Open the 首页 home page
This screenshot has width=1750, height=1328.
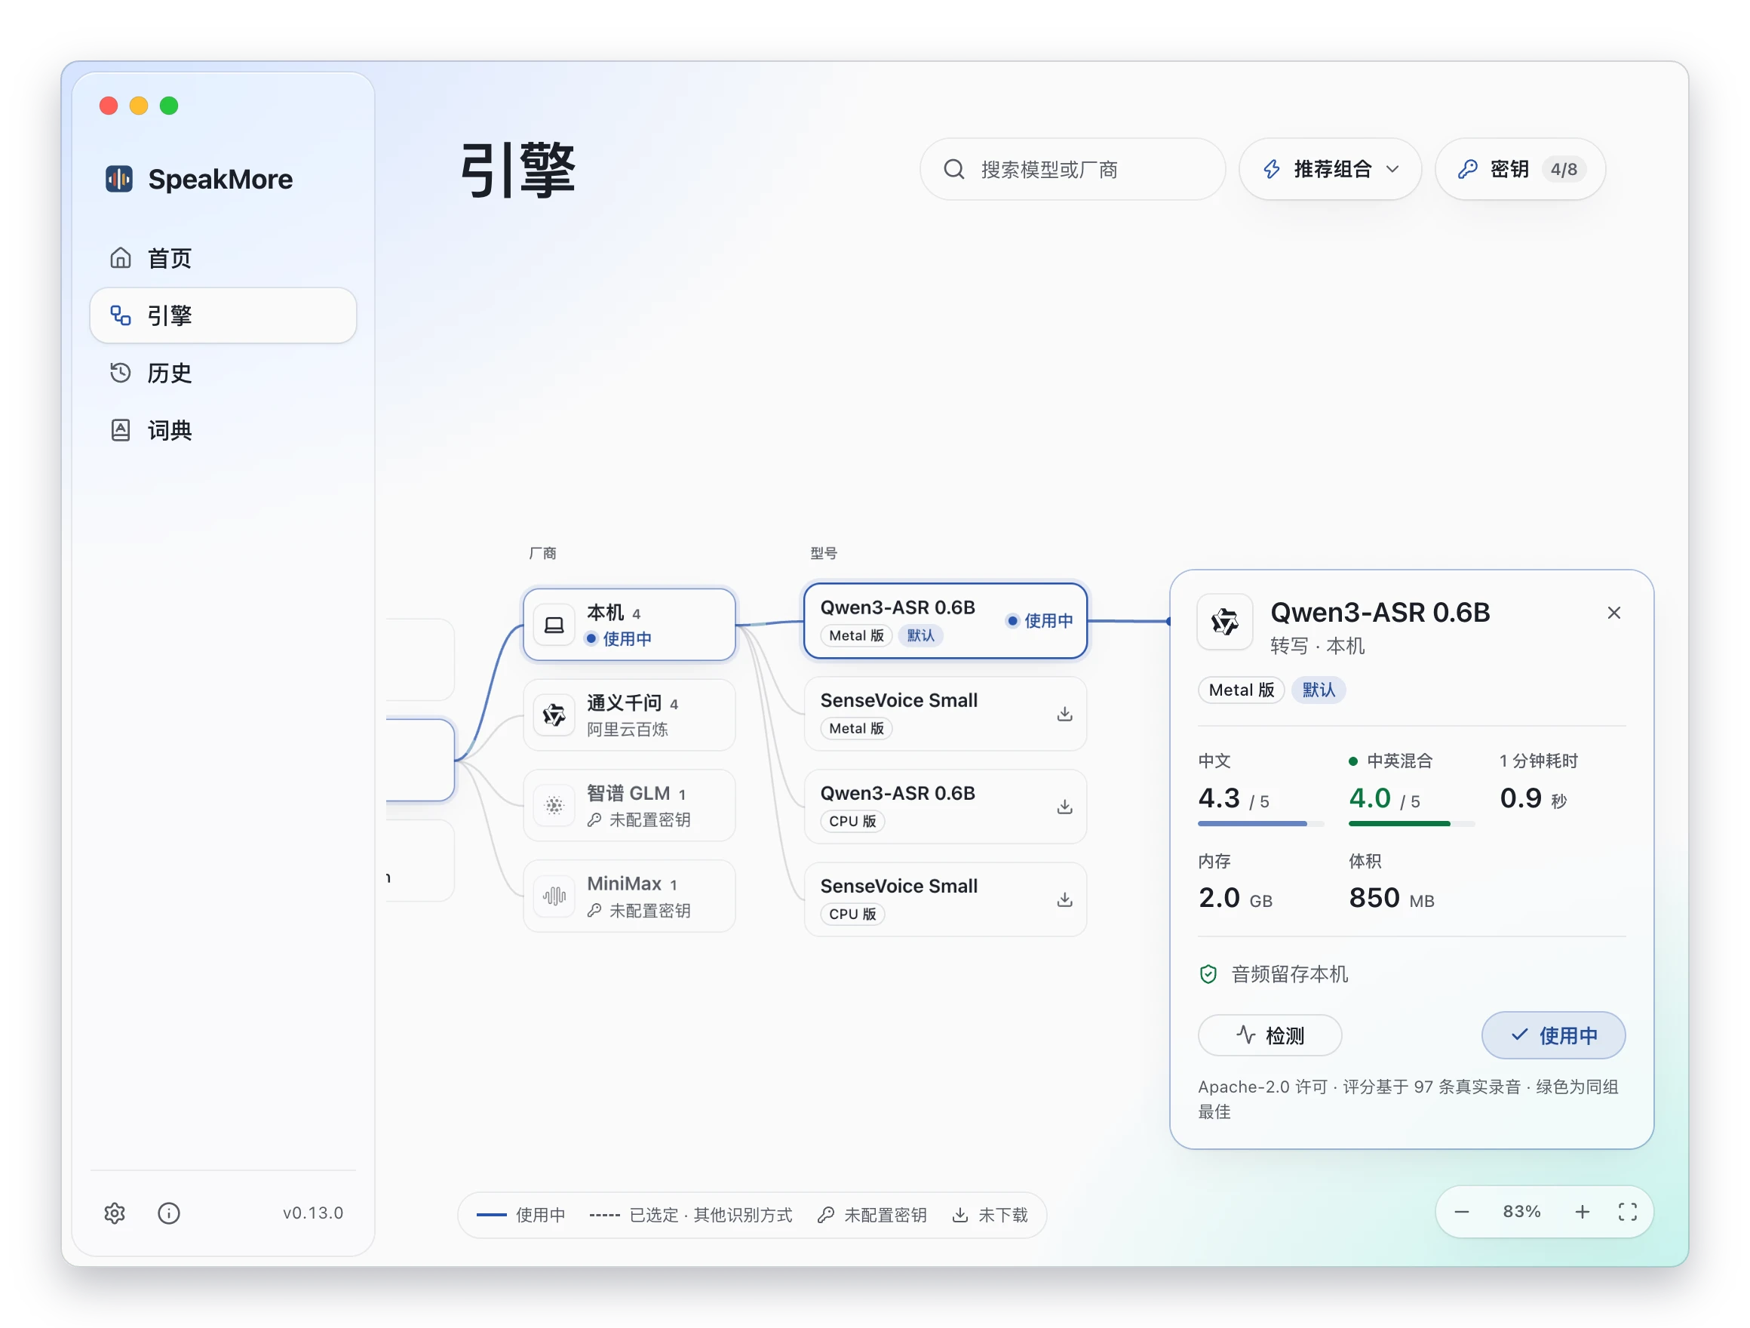[223, 258]
